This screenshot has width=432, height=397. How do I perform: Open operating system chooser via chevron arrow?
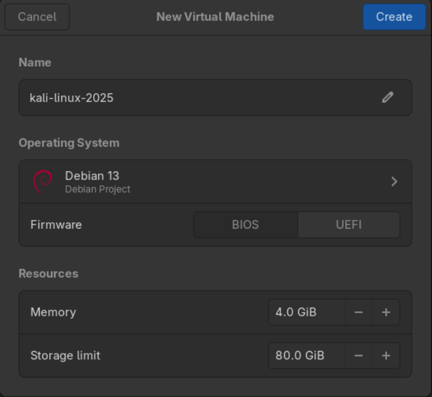click(x=394, y=181)
